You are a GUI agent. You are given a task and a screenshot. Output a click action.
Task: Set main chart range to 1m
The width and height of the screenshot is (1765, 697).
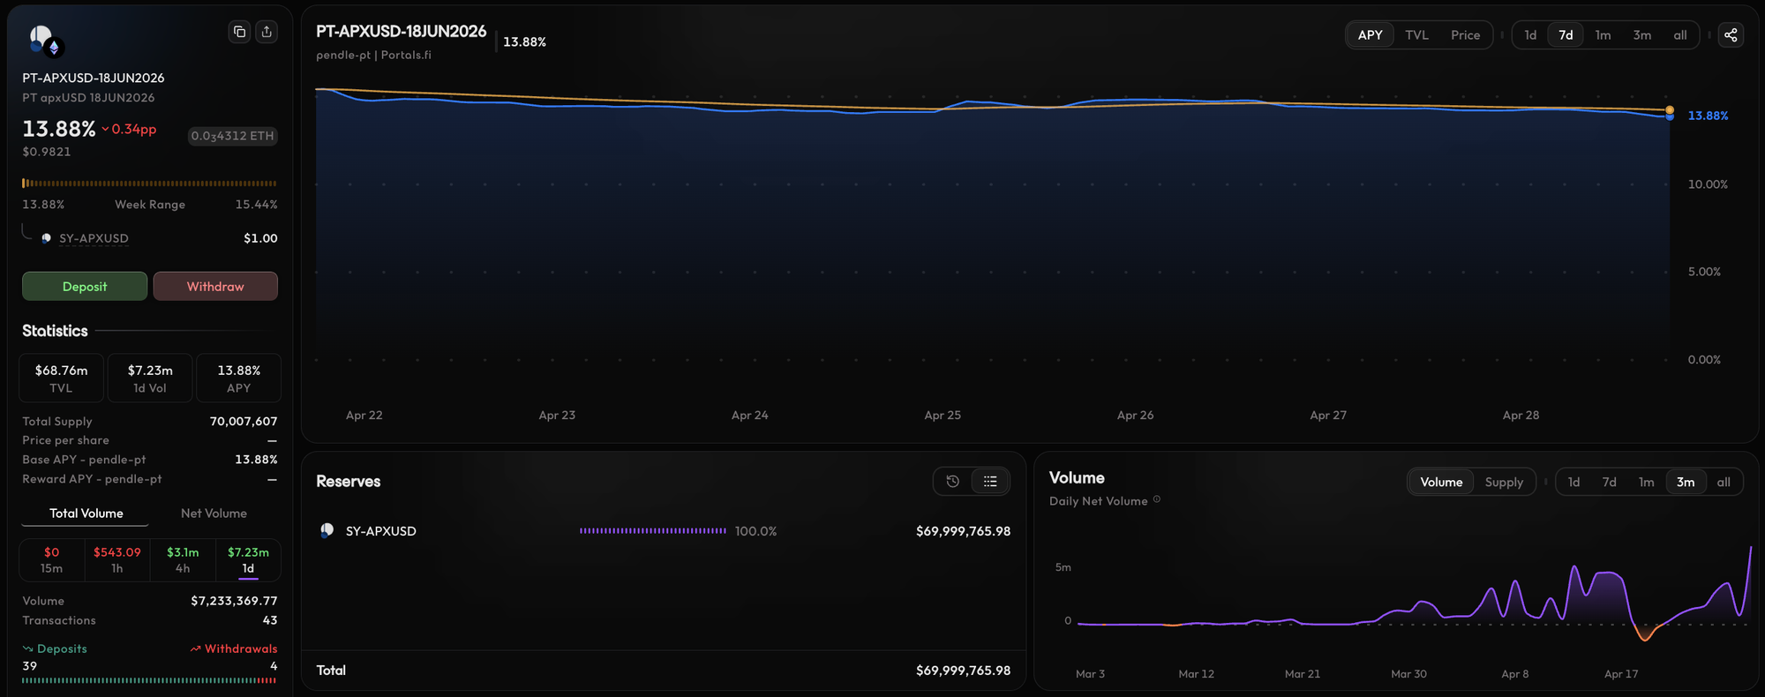click(x=1603, y=35)
